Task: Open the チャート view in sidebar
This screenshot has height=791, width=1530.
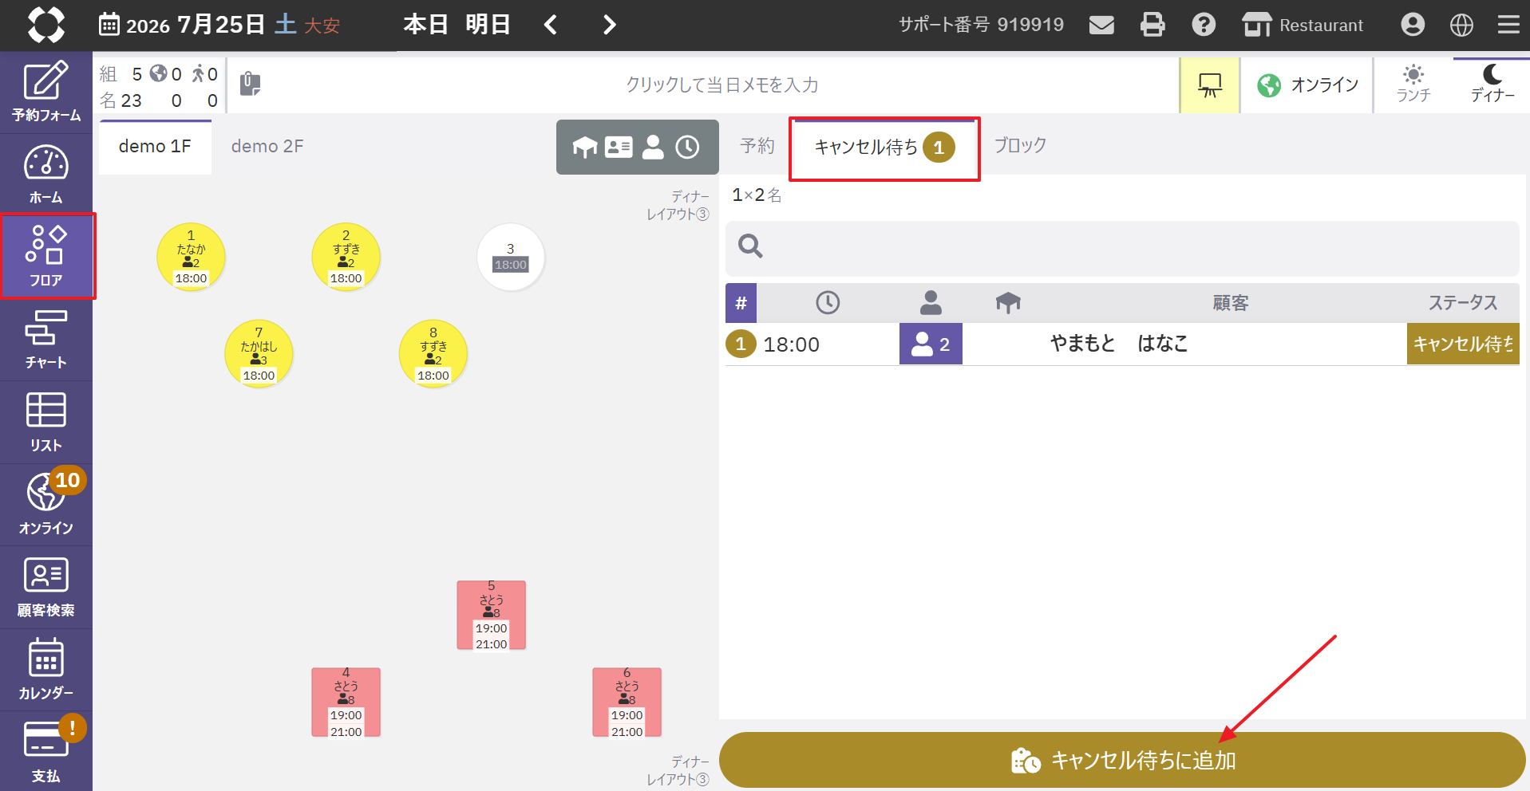Action: [46, 340]
